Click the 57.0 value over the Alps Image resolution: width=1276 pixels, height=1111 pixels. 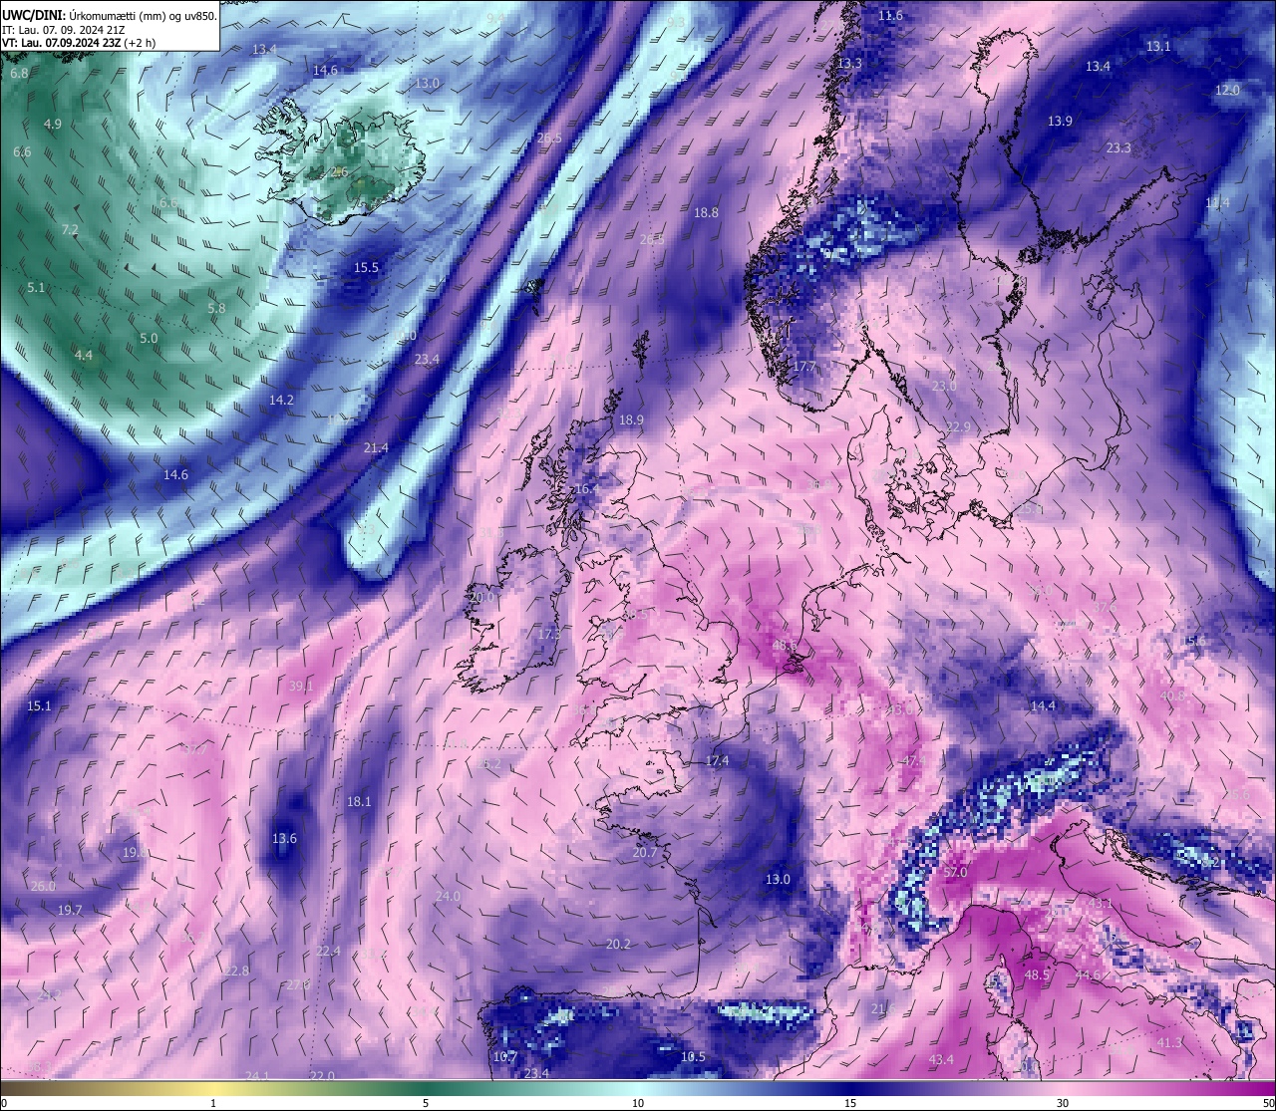[x=954, y=872]
